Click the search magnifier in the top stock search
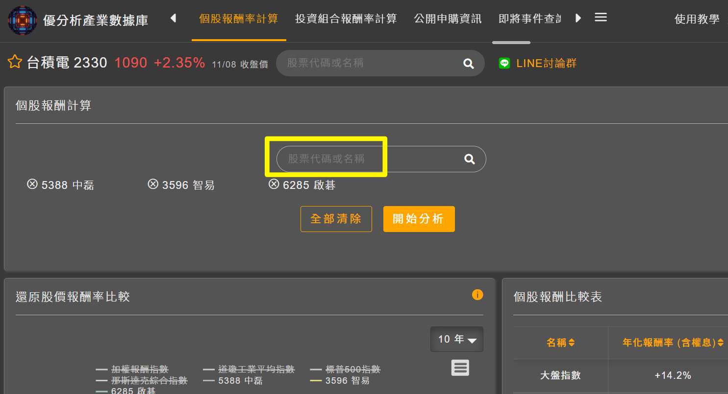 469,64
